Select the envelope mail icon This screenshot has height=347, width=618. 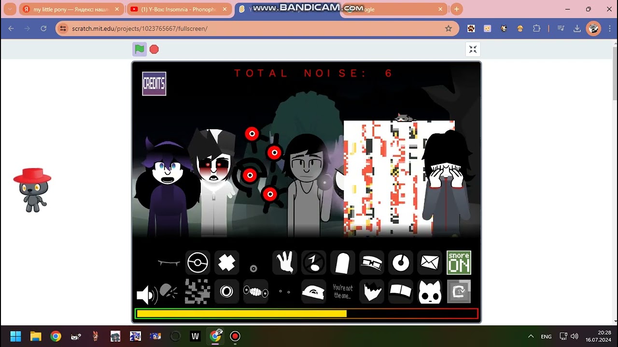tap(430, 263)
